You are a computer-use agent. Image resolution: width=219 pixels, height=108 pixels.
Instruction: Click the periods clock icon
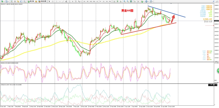(146, 1)
